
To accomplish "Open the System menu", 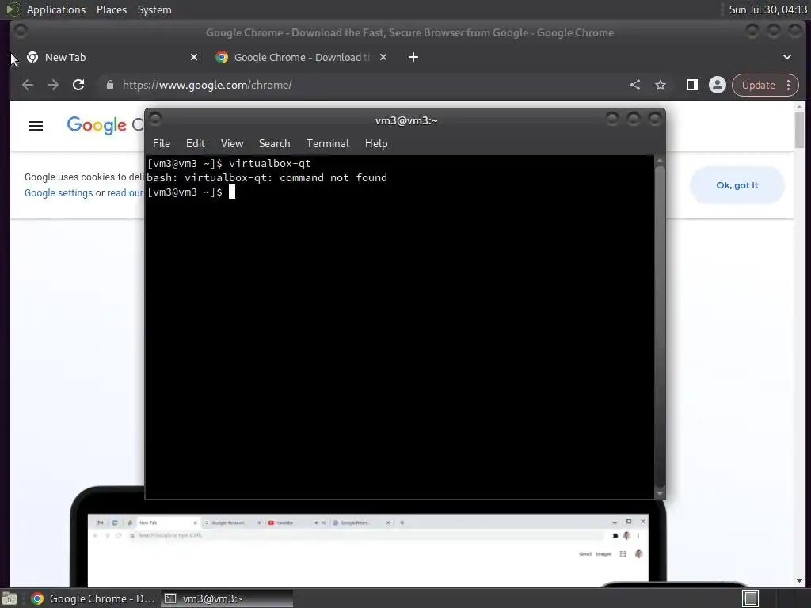I will (x=154, y=9).
